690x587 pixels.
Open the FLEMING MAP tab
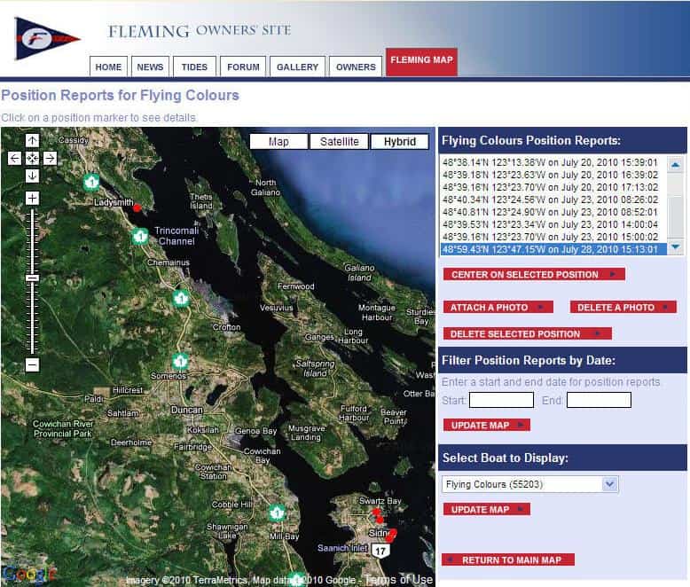(421, 61)
